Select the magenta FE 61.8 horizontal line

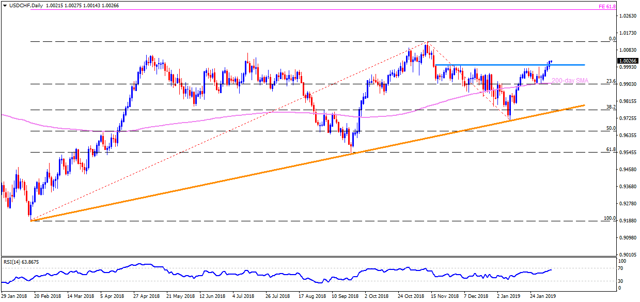point(310,9)
